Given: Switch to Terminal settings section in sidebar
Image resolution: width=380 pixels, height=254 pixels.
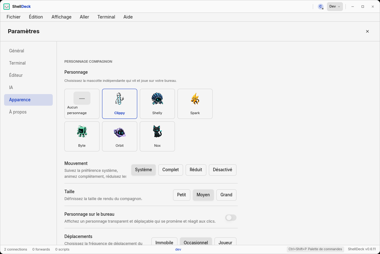Looking at the screenshot, I should (28, 63).
